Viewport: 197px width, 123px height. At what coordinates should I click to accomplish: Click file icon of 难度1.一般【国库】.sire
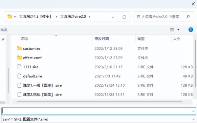(19, 85)
